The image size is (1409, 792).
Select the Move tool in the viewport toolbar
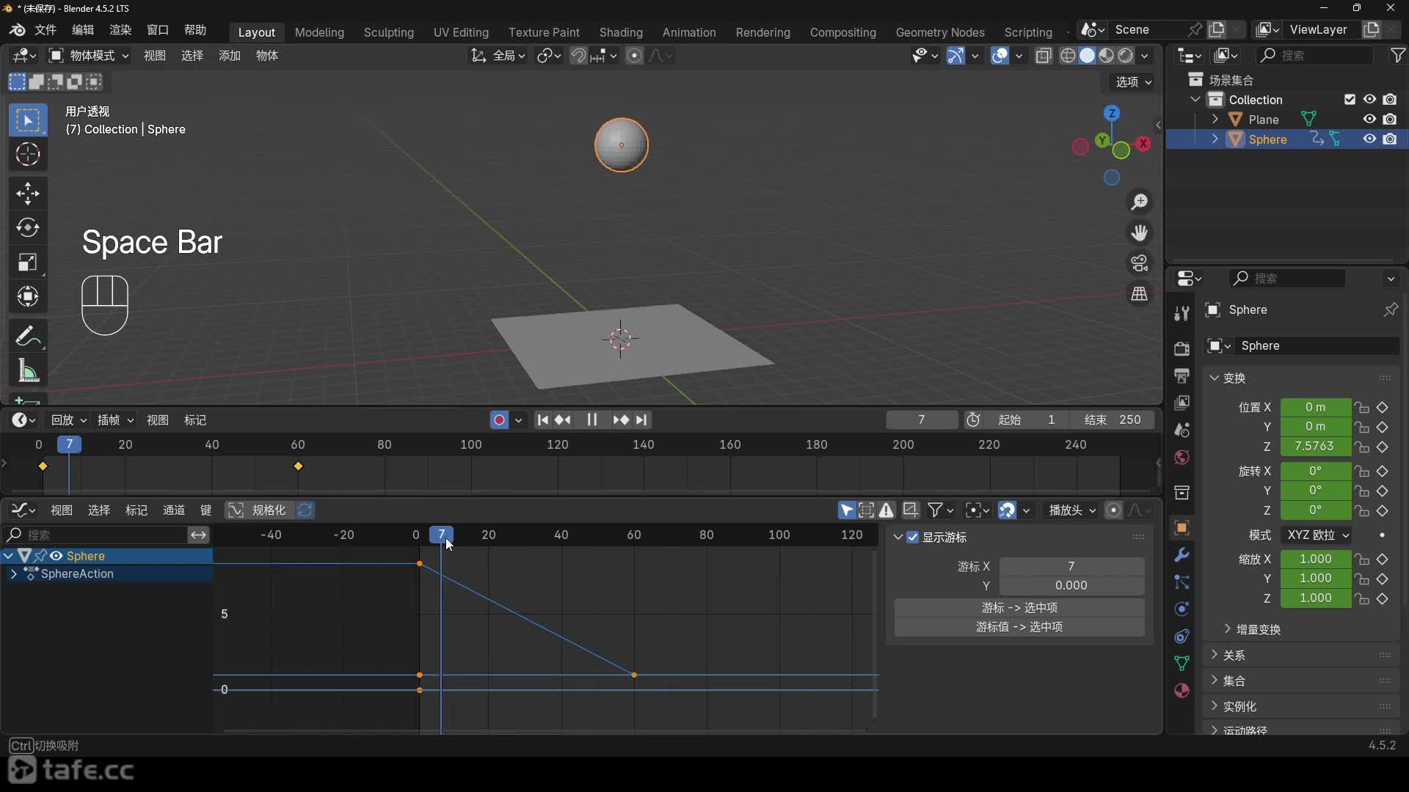click(28, 193)
